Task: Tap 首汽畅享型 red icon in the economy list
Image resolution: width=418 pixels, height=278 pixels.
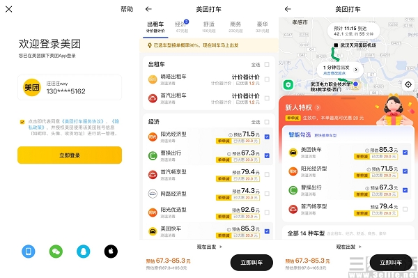Action: (x=153, y=175)
